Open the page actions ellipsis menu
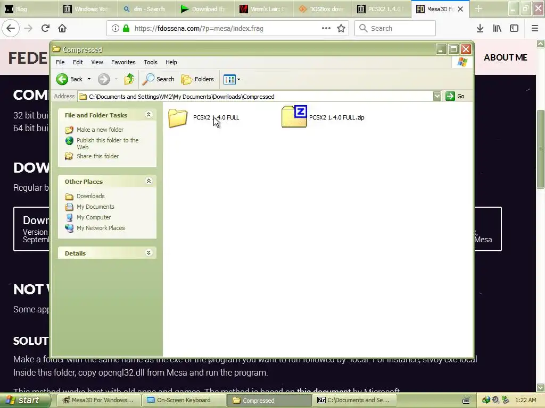Viewport: 545px width, 408px height. click(326, 28)
